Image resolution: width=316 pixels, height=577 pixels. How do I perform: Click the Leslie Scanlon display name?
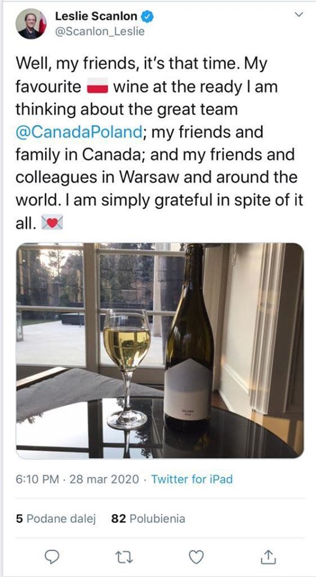96,16
